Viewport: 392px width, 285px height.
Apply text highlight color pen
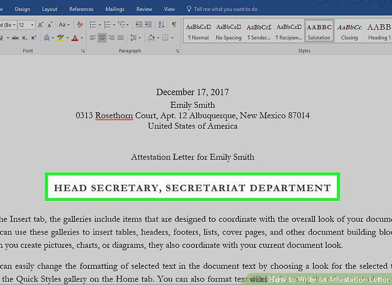tap(60, 38)
